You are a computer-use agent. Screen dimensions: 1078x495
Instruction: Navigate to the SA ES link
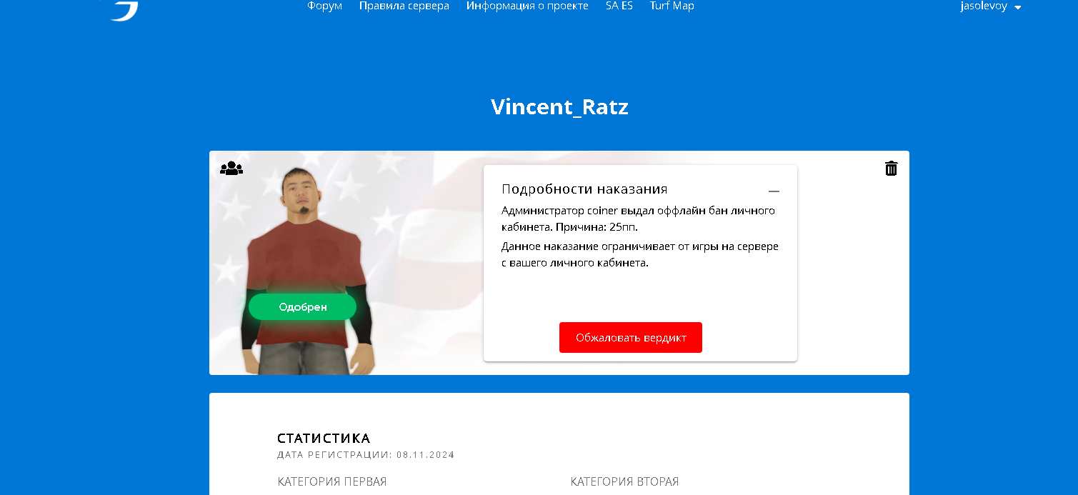619,6
